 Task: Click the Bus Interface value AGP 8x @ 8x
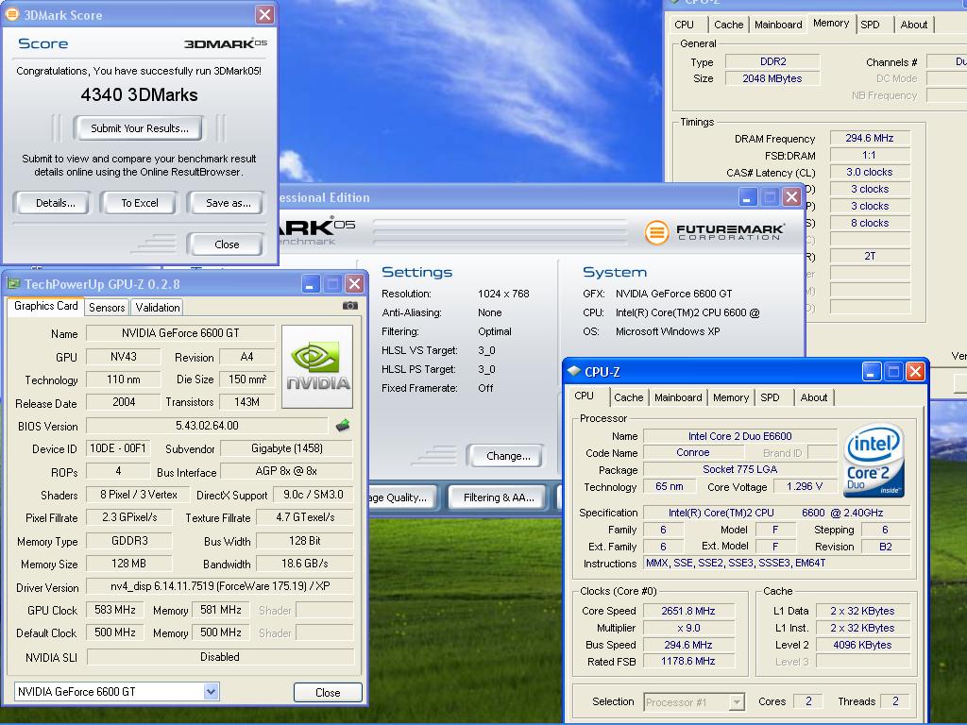pyautogui.click(x=286, y=471)
